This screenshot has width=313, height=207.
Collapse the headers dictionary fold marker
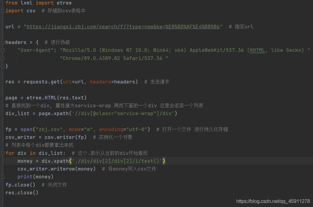tap(3, 42)
